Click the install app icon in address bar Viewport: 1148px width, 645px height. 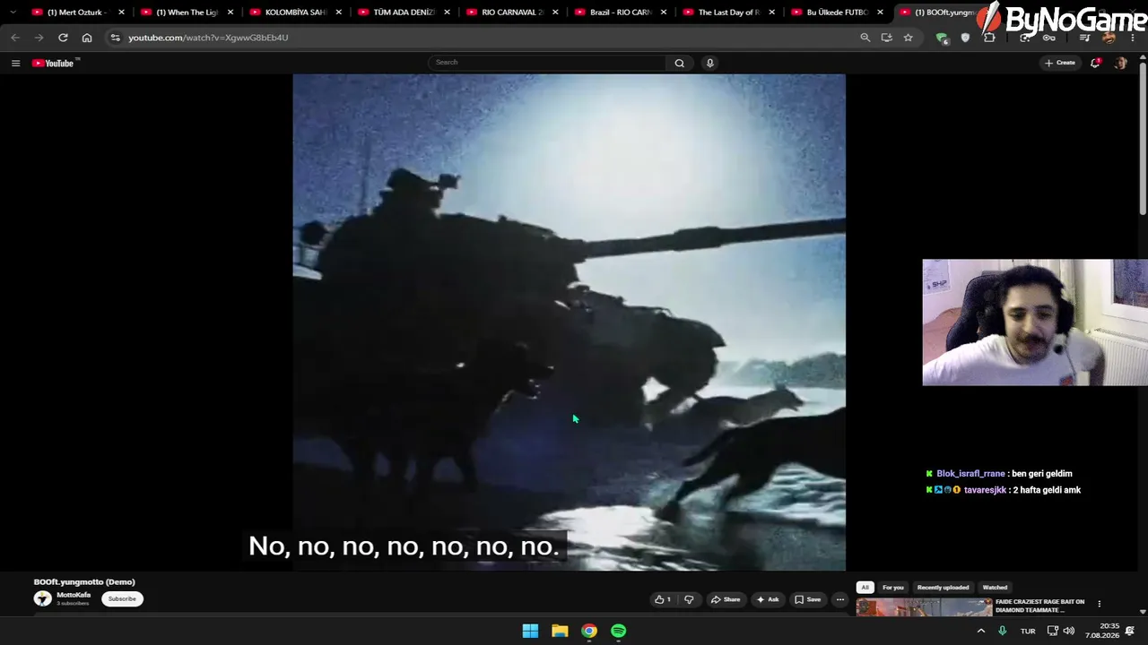[x=886, y=38]
